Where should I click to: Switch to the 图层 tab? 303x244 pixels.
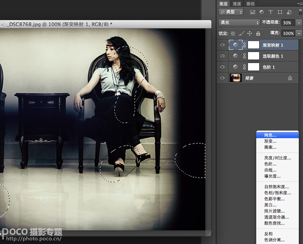click(x=223, y=4)
